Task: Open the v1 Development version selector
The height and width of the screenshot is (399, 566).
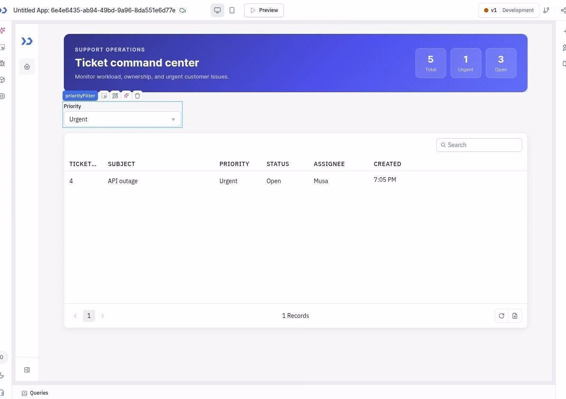Action: 509,10
